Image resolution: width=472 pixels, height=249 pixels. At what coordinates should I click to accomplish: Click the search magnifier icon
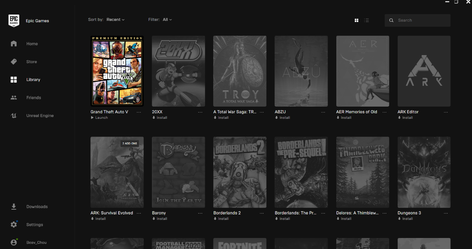click(x=391, y=20)
